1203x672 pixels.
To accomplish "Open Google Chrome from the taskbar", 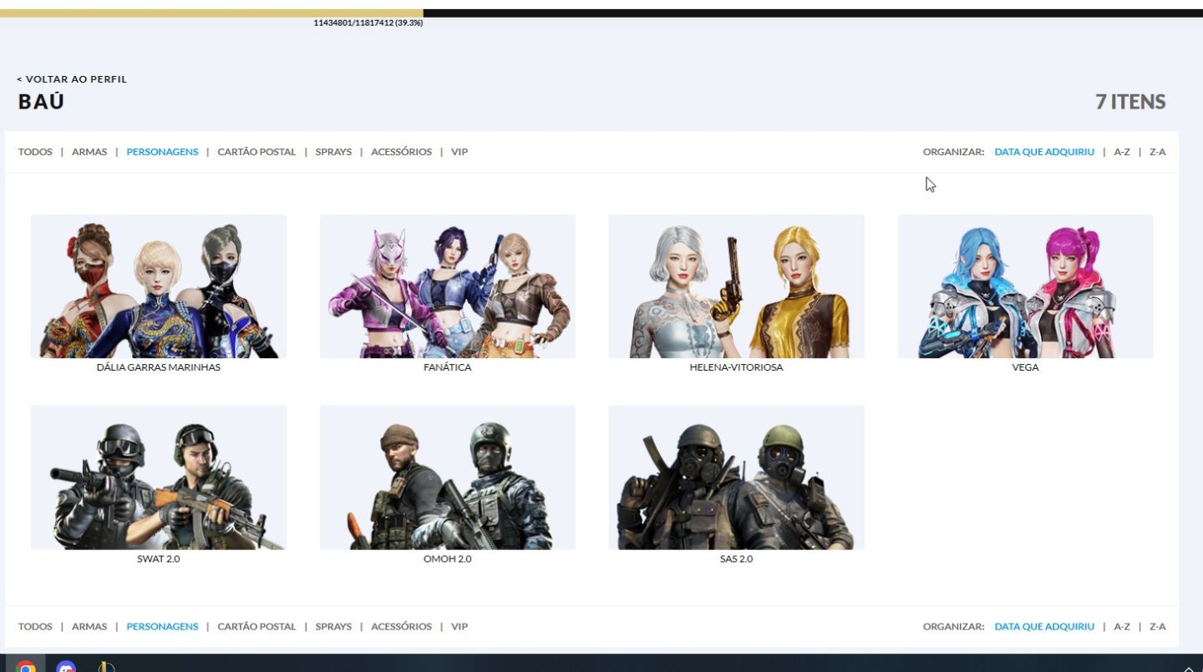I will point(26,667).
